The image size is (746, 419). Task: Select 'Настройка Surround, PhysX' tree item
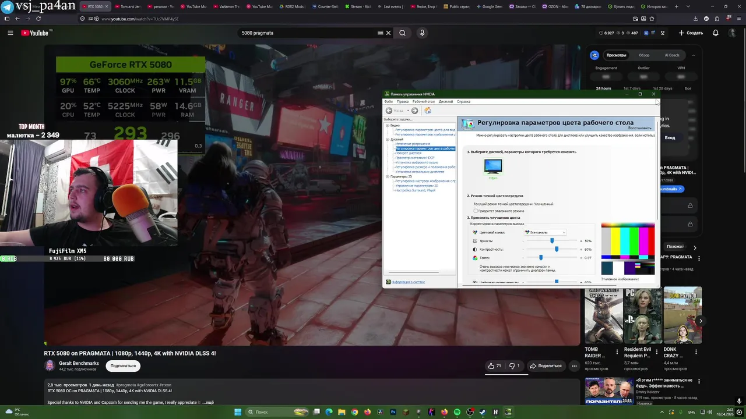point(415,190)
